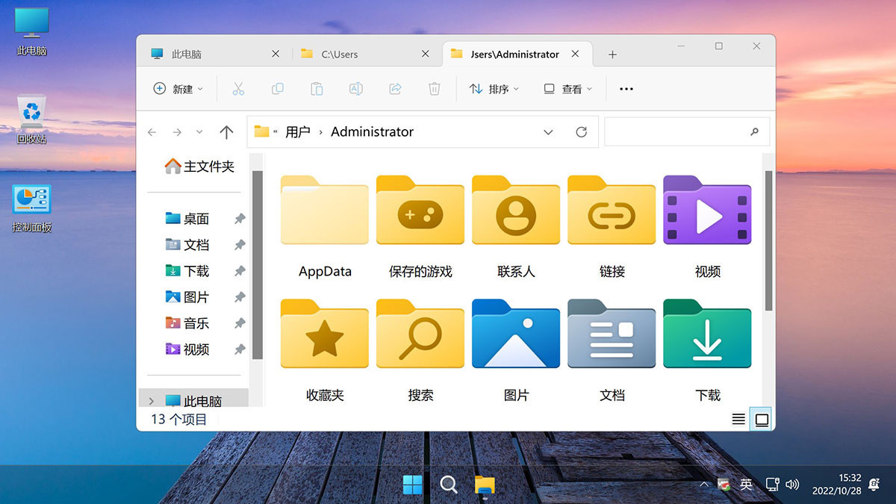
Task: Click the Copy icon in the toolbar
Action: pyautogui.click(x=277, y=88)
